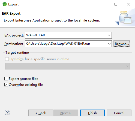Uncheck Overwrite existing file

pos(6,85)
